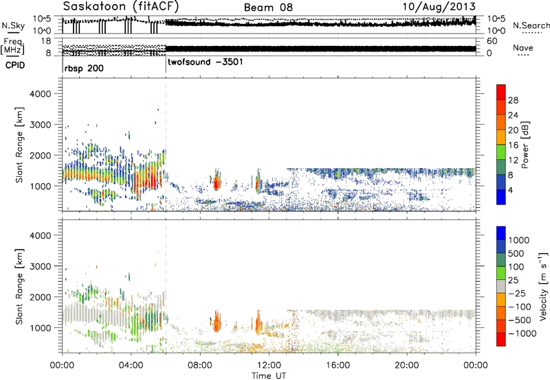Click the '60' Nave axis tick

pyautogui.click(x=492, y=41)
